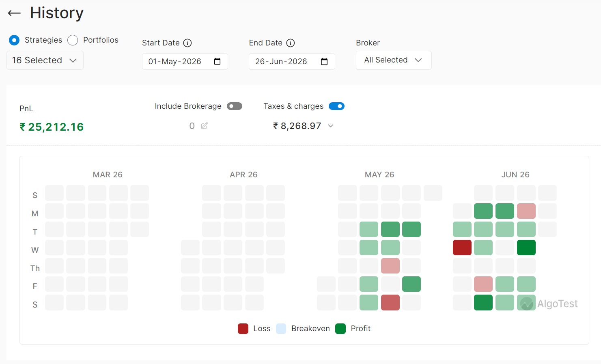The image size is (601, 364).
Task: Click the APR 26 month heading
Action: [x=243, y=174]
